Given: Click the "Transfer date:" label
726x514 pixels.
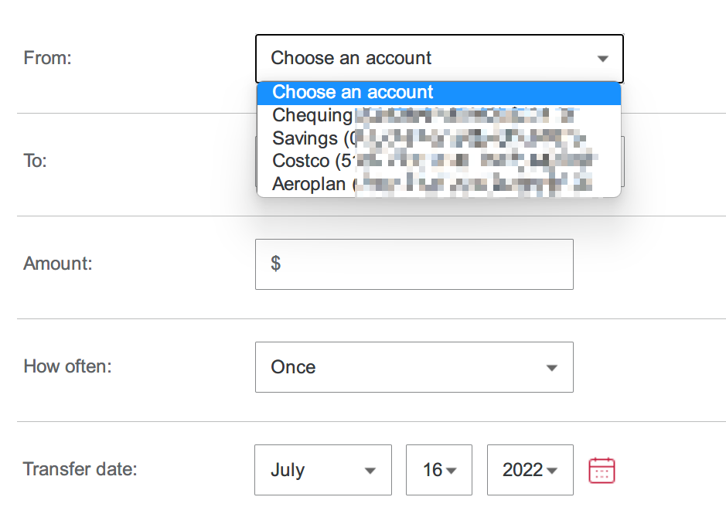Looking at the screenshot, I should 80,469.
